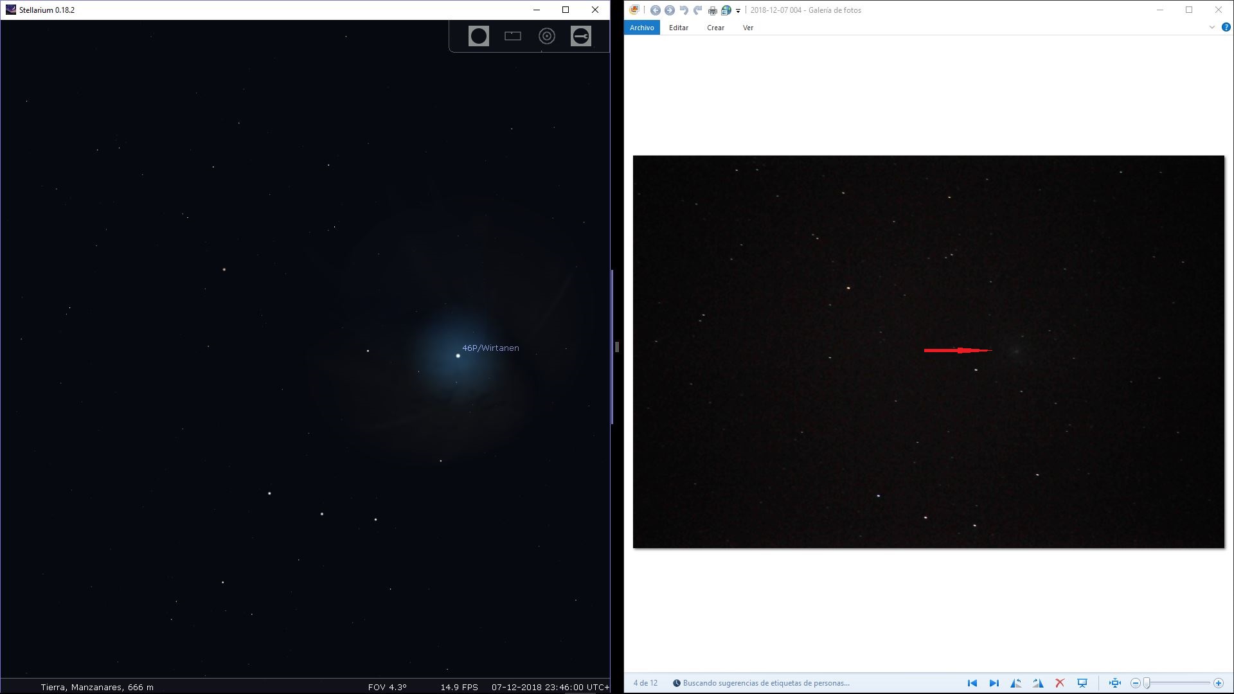Rotate photo right in Galería de fotos

[1038, 683]
